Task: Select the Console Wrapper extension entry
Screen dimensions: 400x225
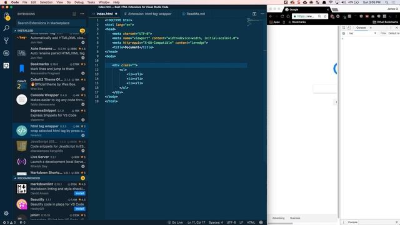Action: 51,100
